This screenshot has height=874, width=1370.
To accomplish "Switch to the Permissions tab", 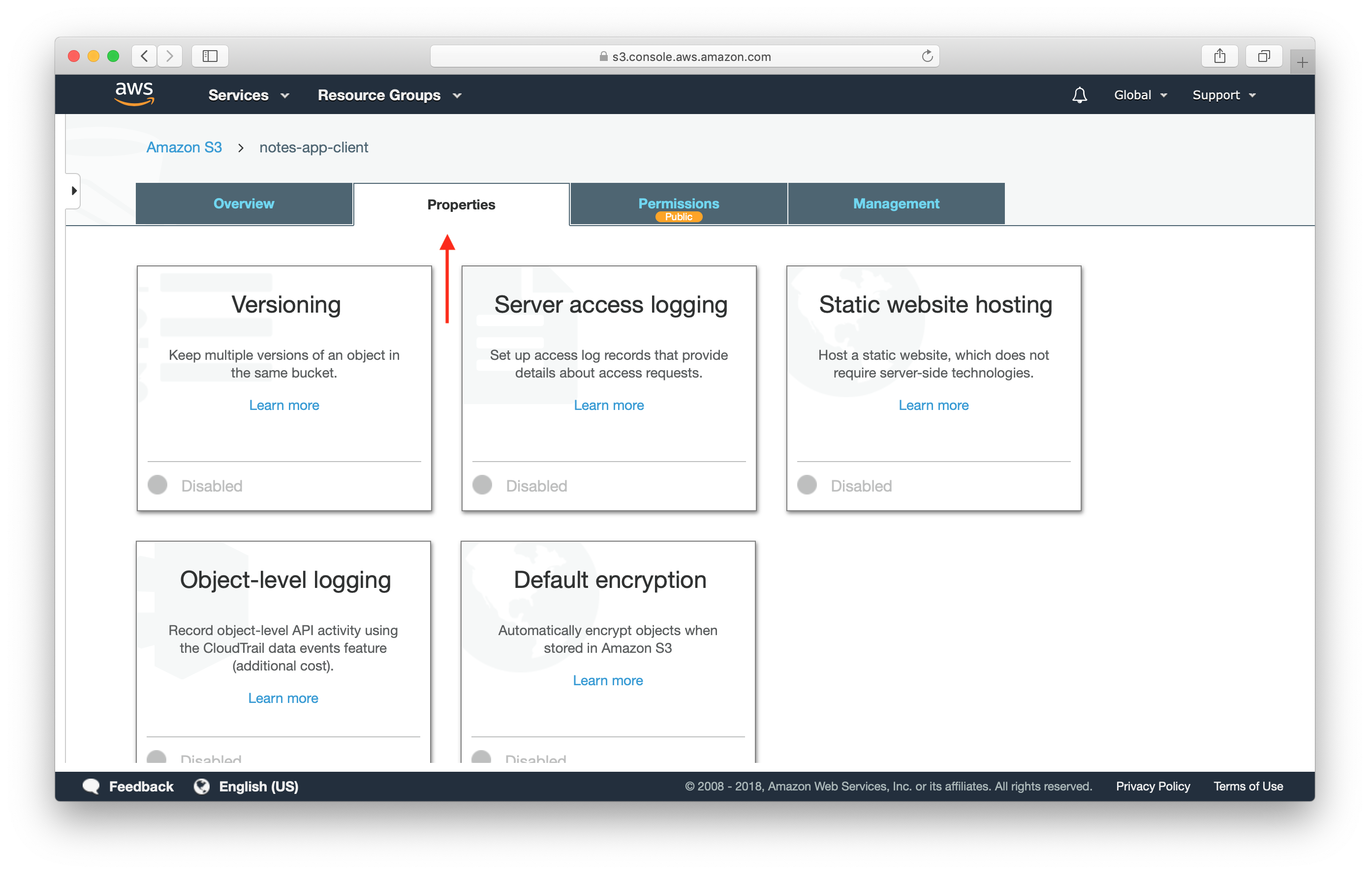I will click(x=678, y=204).
